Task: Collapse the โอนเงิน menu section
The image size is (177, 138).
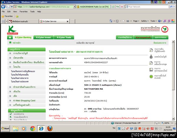Action: pyautogui.click(x=10, y=67)
